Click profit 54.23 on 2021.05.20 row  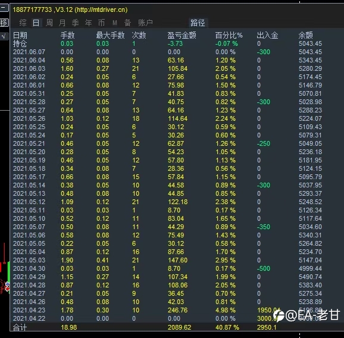coord(176,152)
